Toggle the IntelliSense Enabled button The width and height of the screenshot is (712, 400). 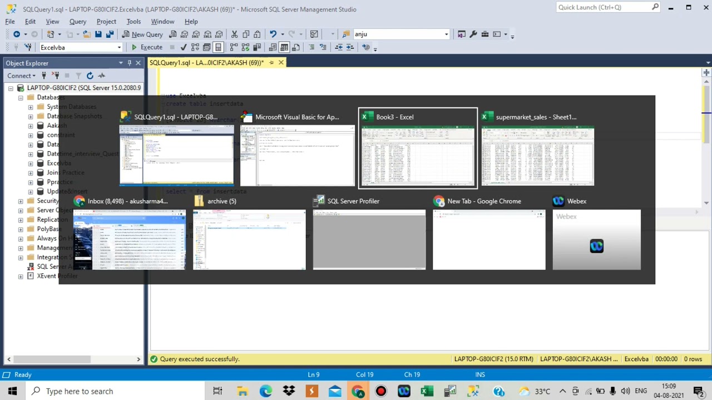(x=218, y=48)
